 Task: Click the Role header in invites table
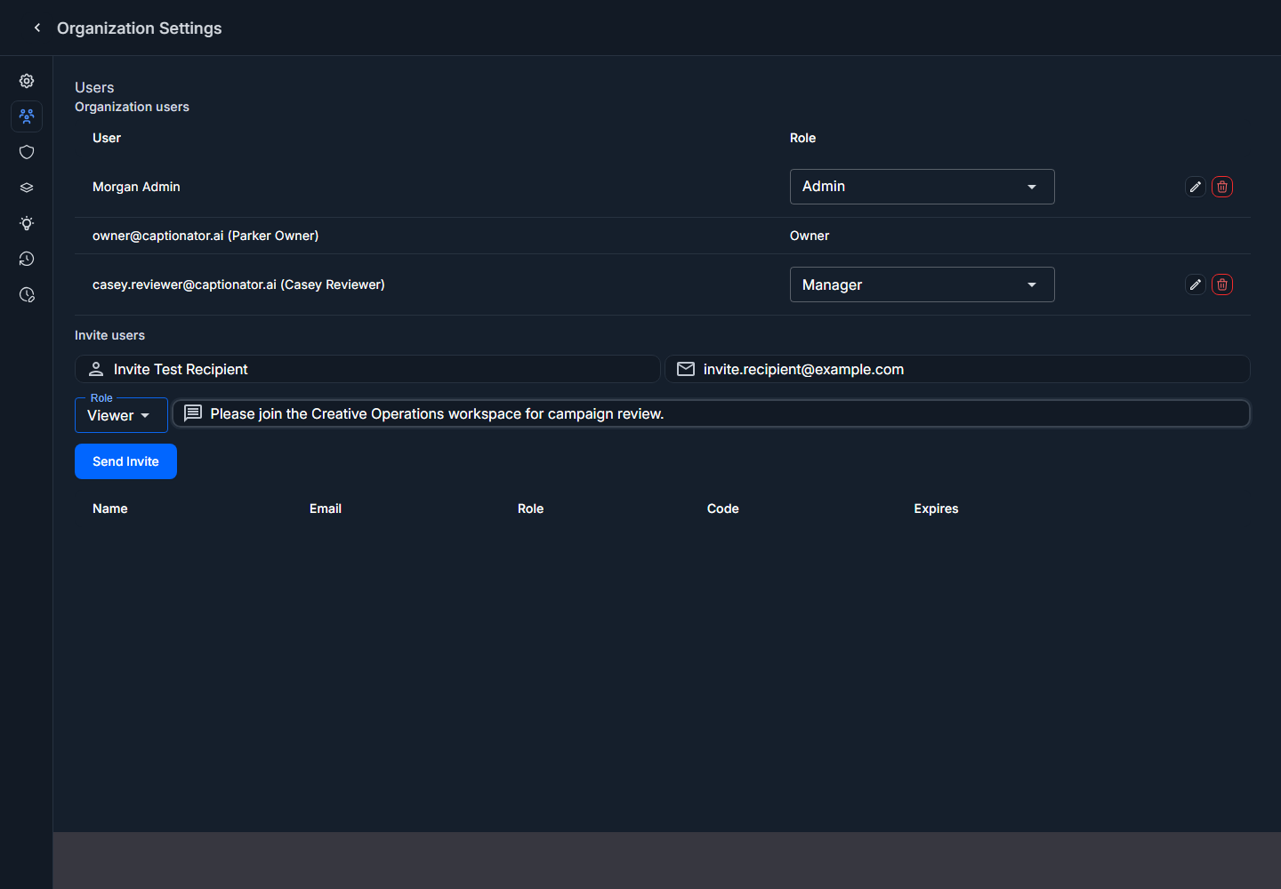[530, 509]
